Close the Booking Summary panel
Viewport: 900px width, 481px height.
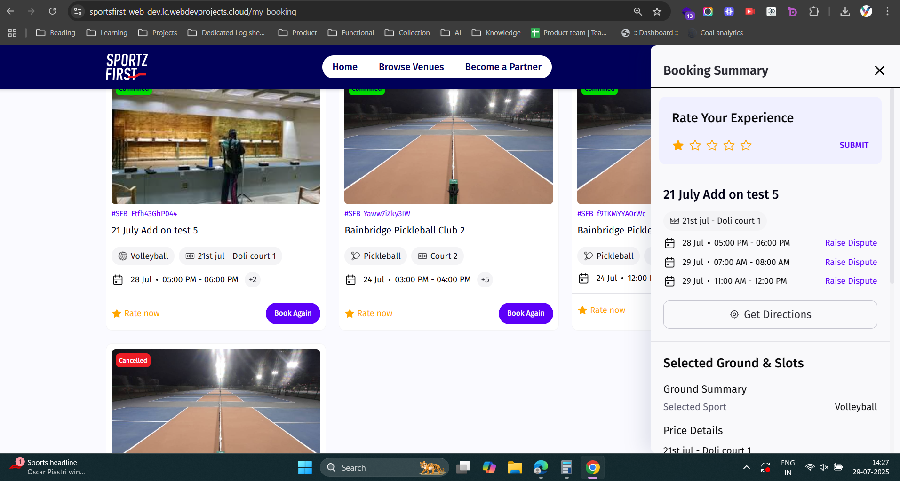pyautogui.click(x=879, y=70)
